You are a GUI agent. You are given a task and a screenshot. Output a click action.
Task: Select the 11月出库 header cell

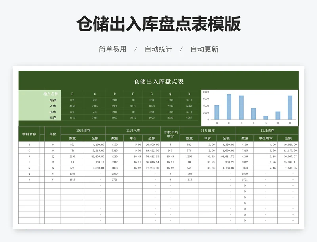208,131
